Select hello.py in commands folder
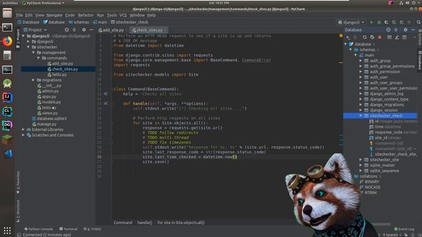Viewport: 422px width, 237px height. (x=57, y=74)
